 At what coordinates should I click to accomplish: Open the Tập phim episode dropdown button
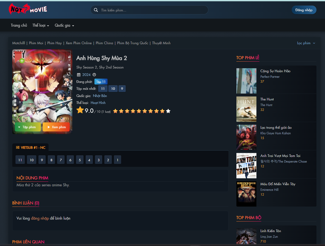[x=28, y=127]
